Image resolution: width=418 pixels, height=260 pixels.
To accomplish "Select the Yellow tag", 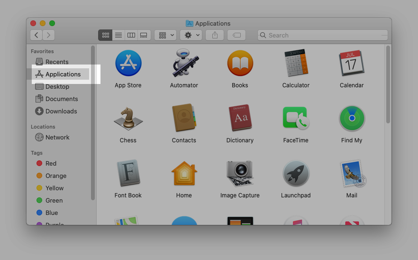I will [50, 188].
